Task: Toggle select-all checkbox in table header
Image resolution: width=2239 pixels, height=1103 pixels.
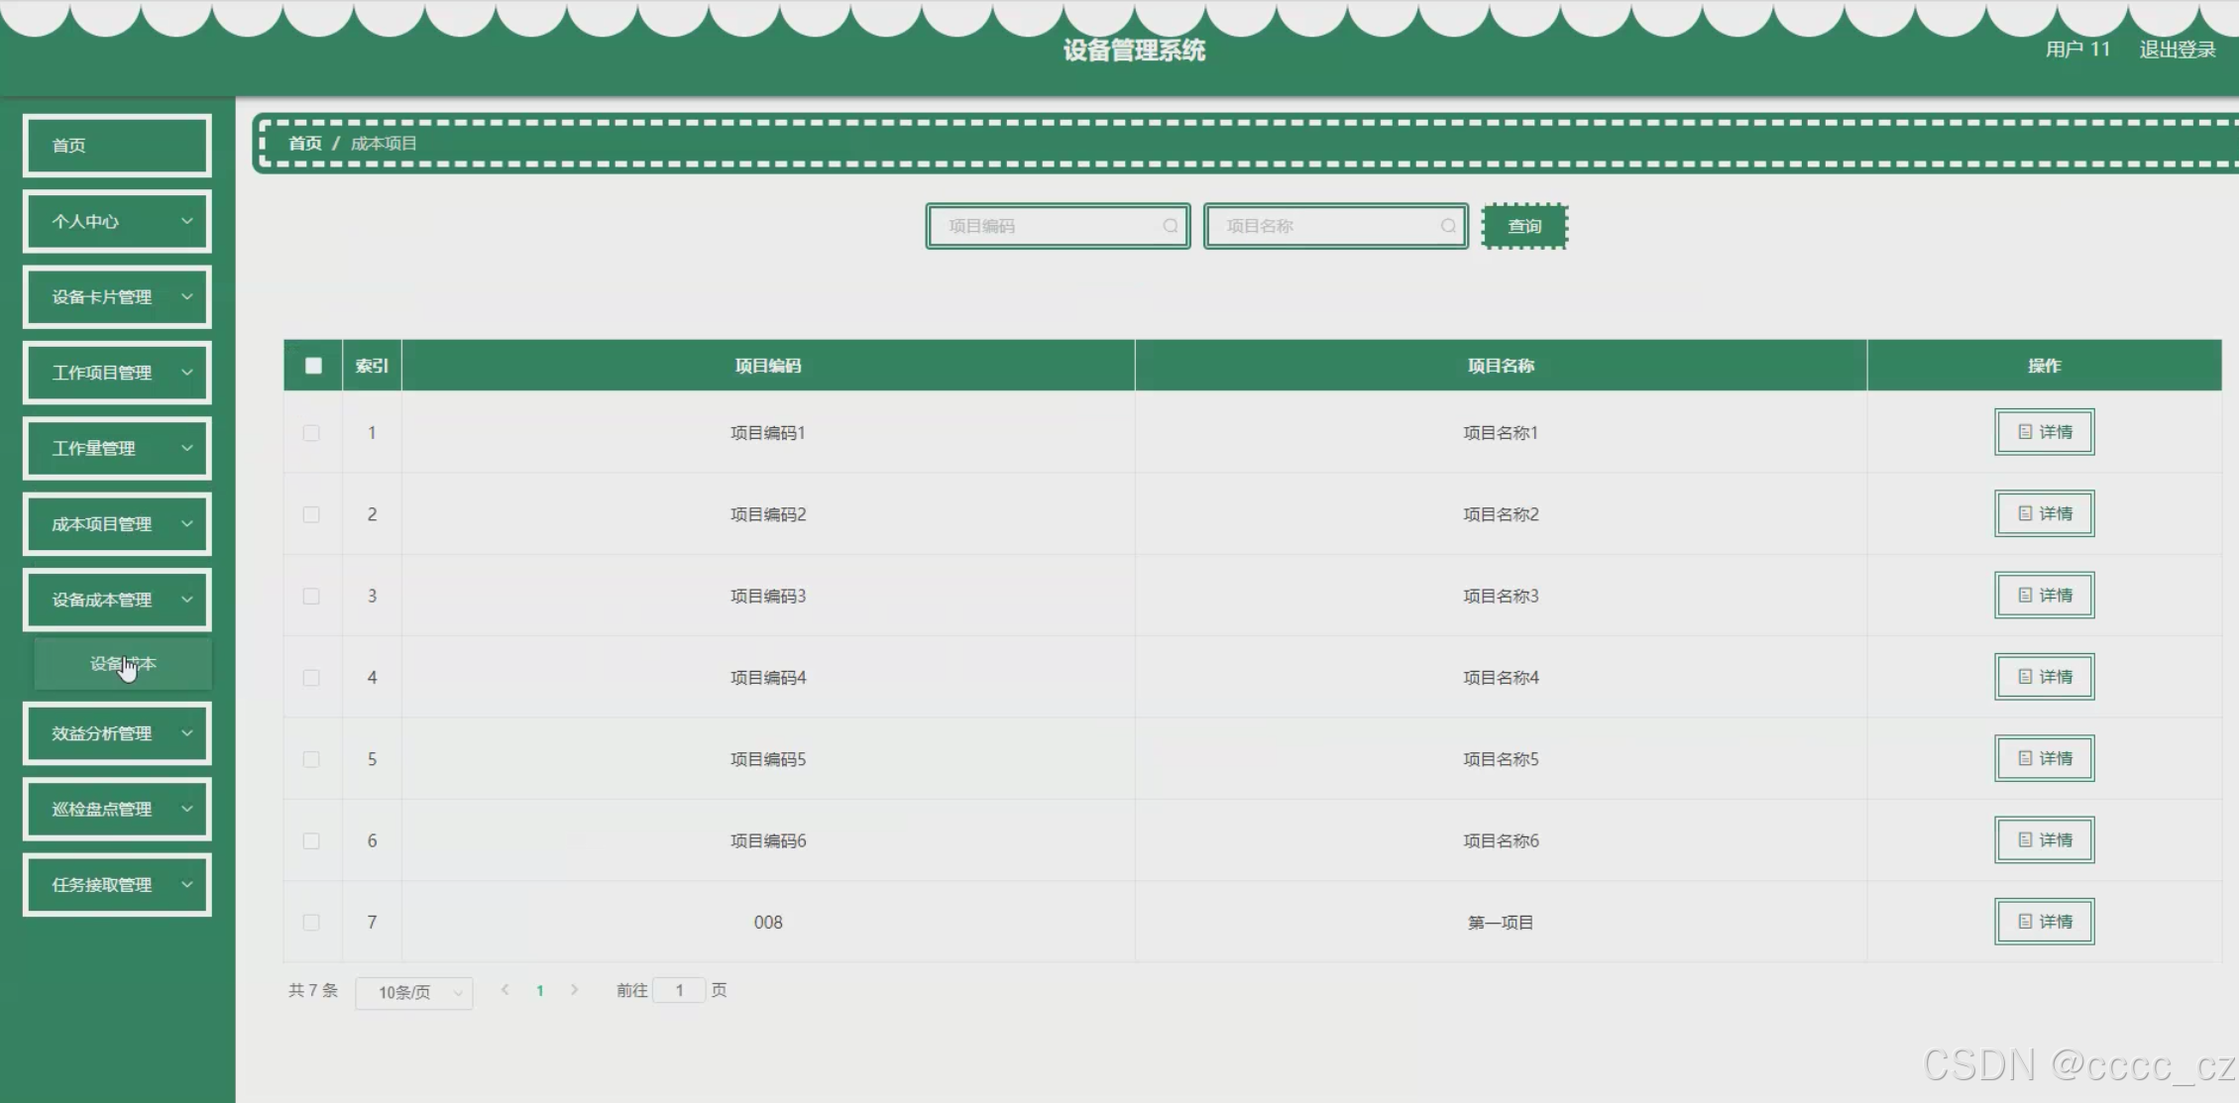Action: [313, 366]
